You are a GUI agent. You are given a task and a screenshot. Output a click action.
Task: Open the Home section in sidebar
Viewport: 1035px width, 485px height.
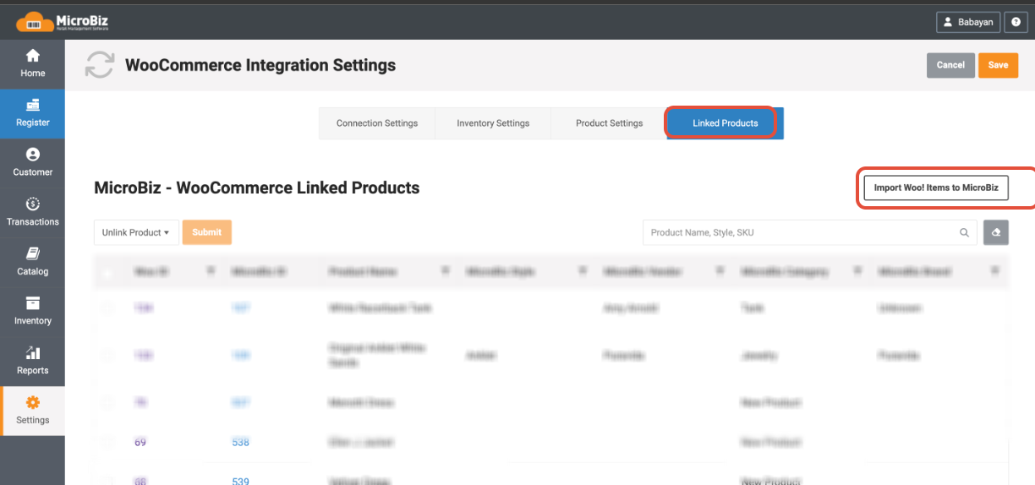pos(32,63)
